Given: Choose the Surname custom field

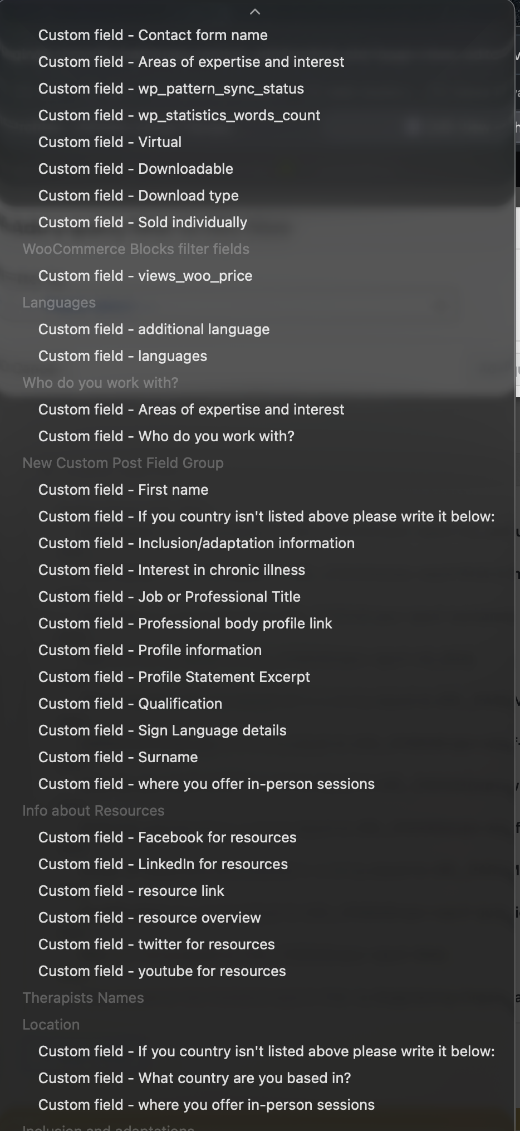Looking at the screenshot, I should click(x=117, y=757).
